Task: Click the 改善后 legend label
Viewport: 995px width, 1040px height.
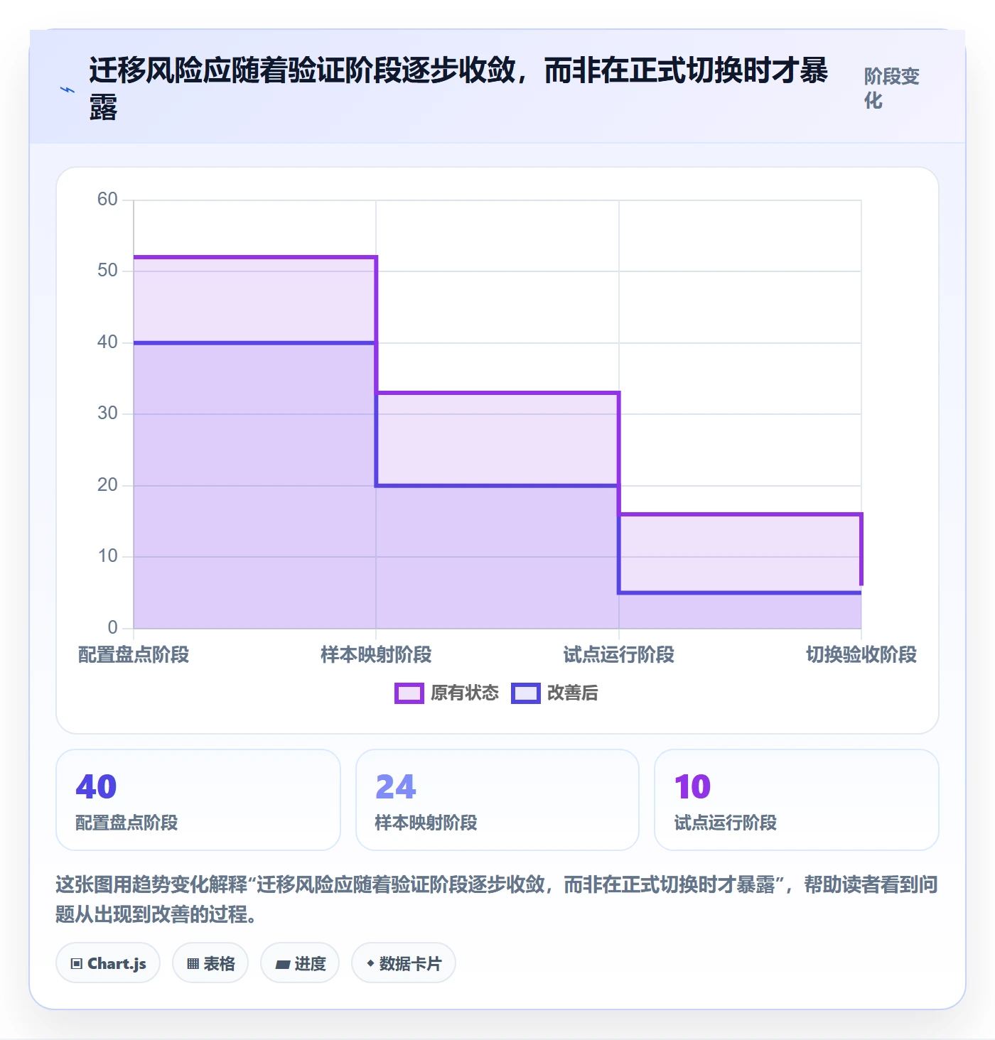Action: point(573,693)
